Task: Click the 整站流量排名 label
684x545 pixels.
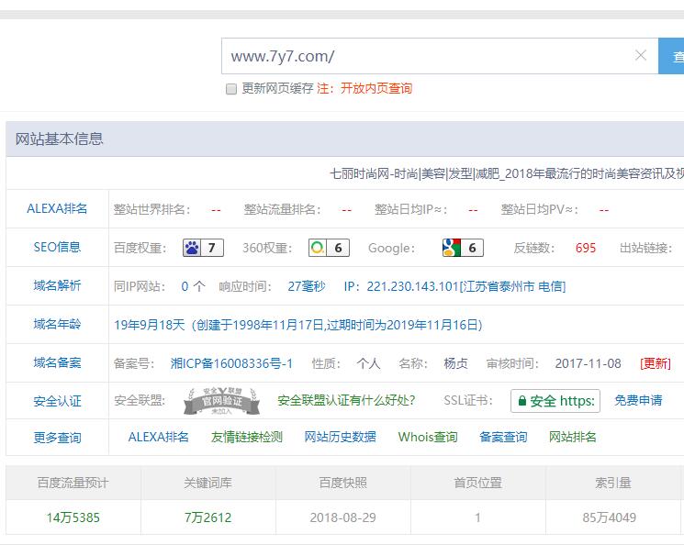Action: (x=282, y=209)
